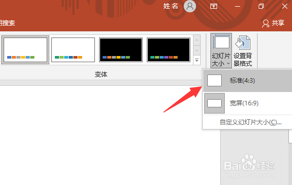The height and width of the screenshot is (185, 292).
Task: Open 自定义幻灯片大小(C)... custom size dialog
Action: click(x=250, y=122)
